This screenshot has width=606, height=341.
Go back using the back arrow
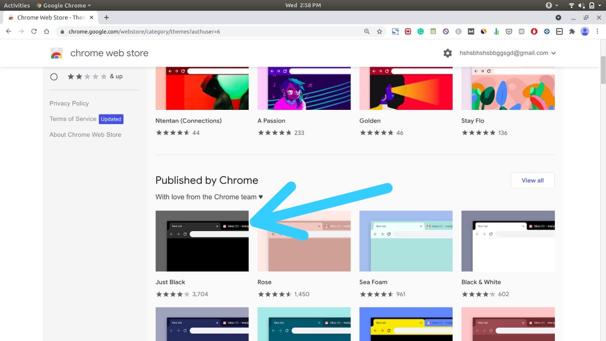9,31
